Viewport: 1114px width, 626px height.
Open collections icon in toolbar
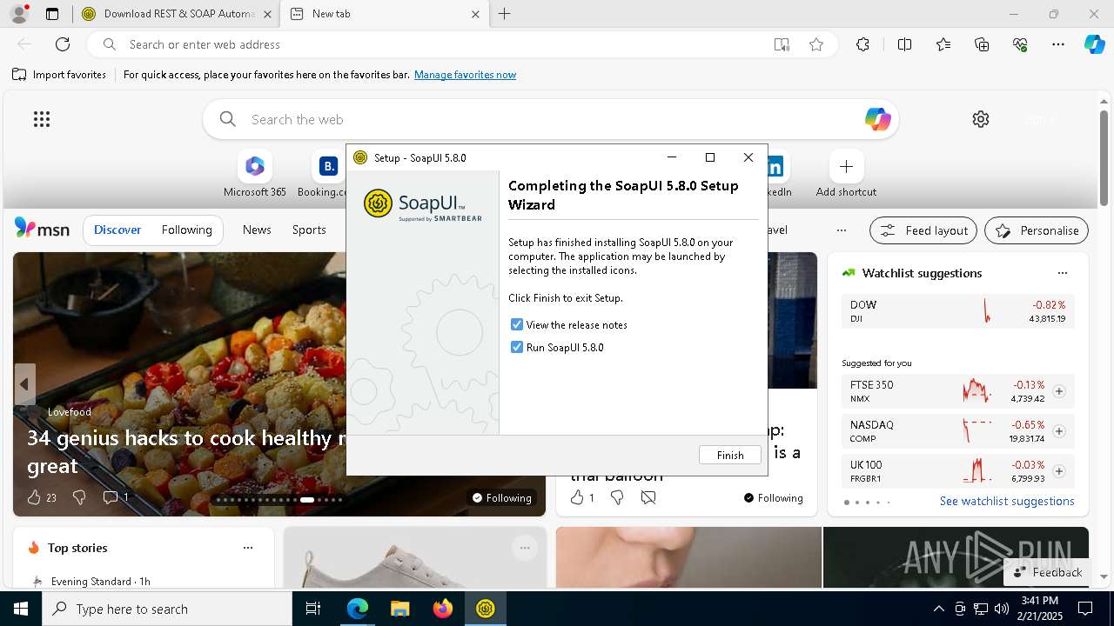(x=982, y=44)
